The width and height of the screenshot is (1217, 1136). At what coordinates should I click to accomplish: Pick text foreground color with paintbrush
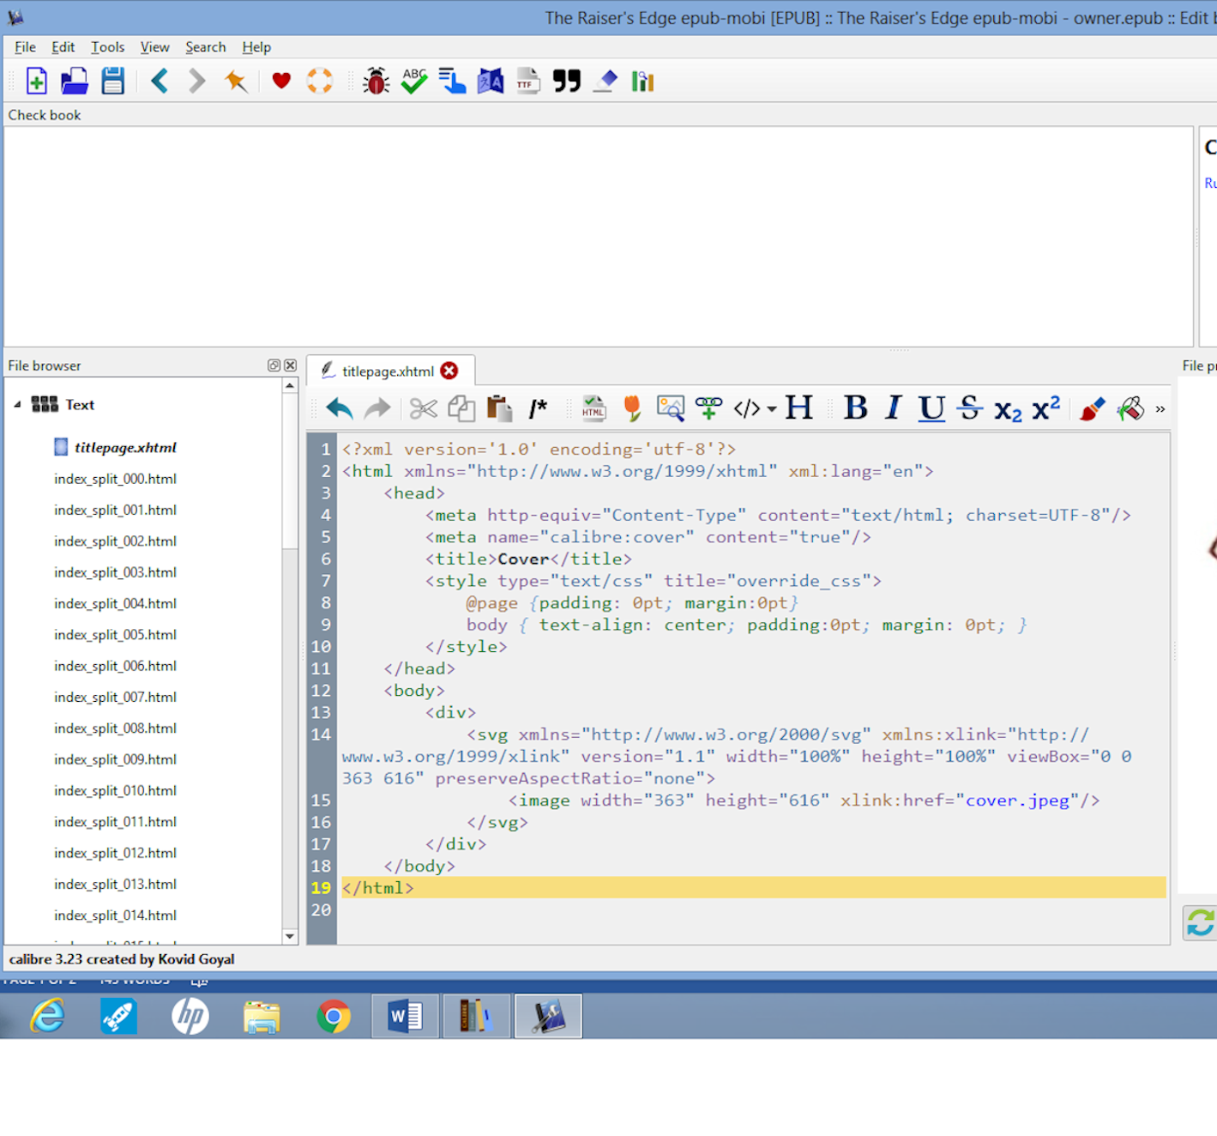coord(1092,409)
